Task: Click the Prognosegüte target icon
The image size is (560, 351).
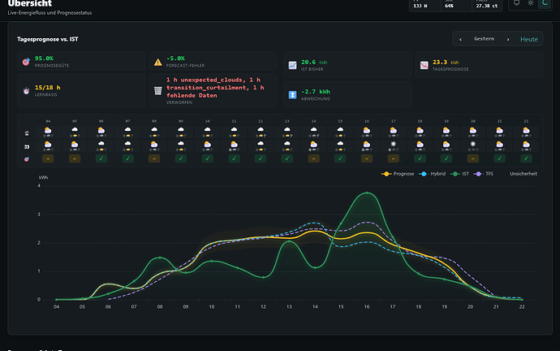Action: pos(26,62)
